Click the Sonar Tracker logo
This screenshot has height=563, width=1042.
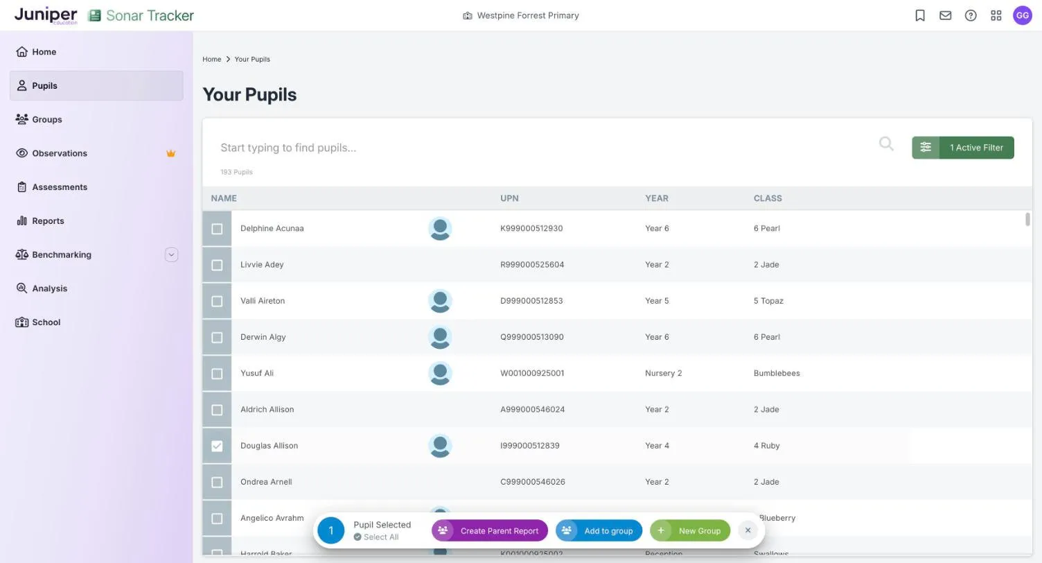click(x=141, y=15)
